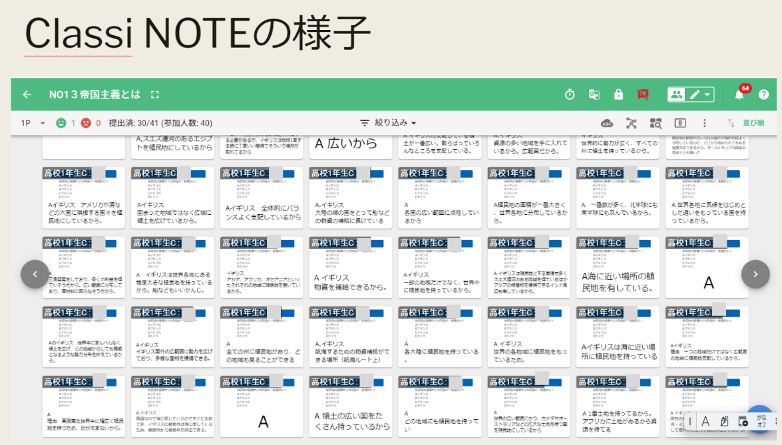Change columns count via 8 icon

pos(680,123)
